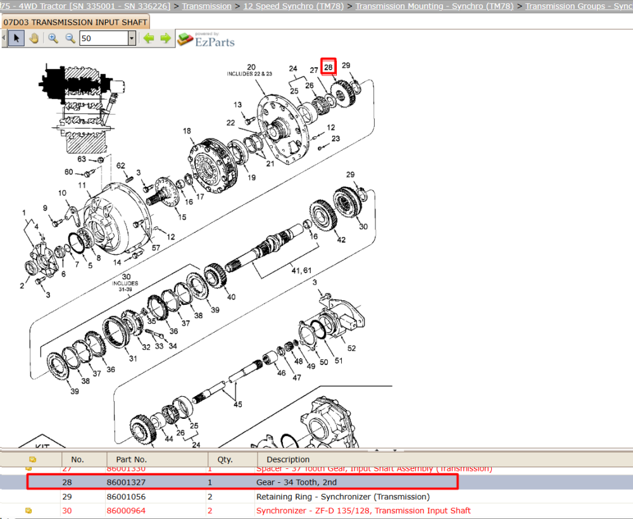Collapse panel using splitter up arrow
The height and width of the screenshot is (519, 633).
point(377,450)
